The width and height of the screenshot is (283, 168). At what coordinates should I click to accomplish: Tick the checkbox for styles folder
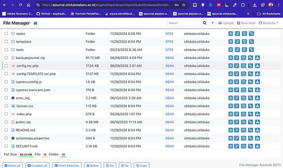coord(6,34)
